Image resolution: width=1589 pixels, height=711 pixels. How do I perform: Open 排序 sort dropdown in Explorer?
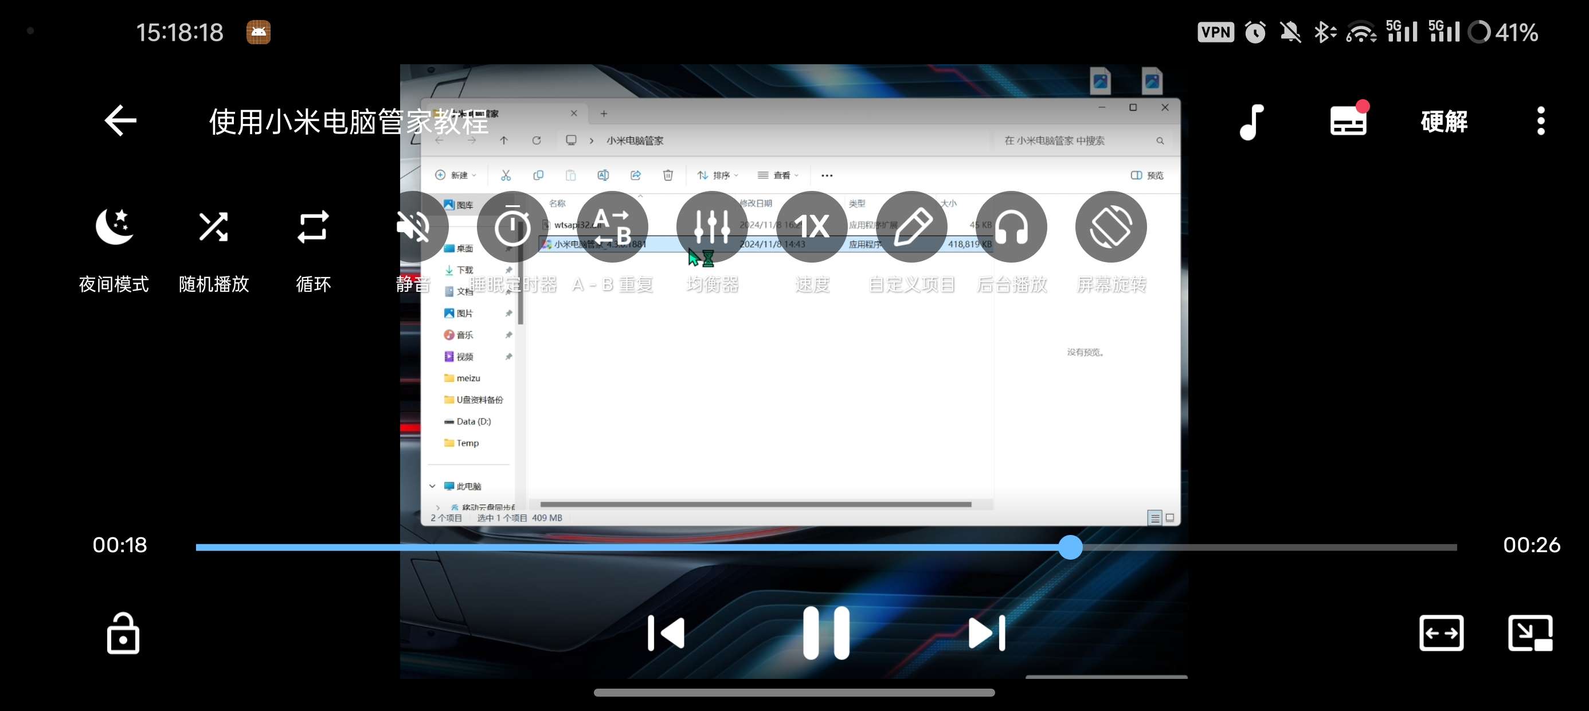[x=717, y=175]
